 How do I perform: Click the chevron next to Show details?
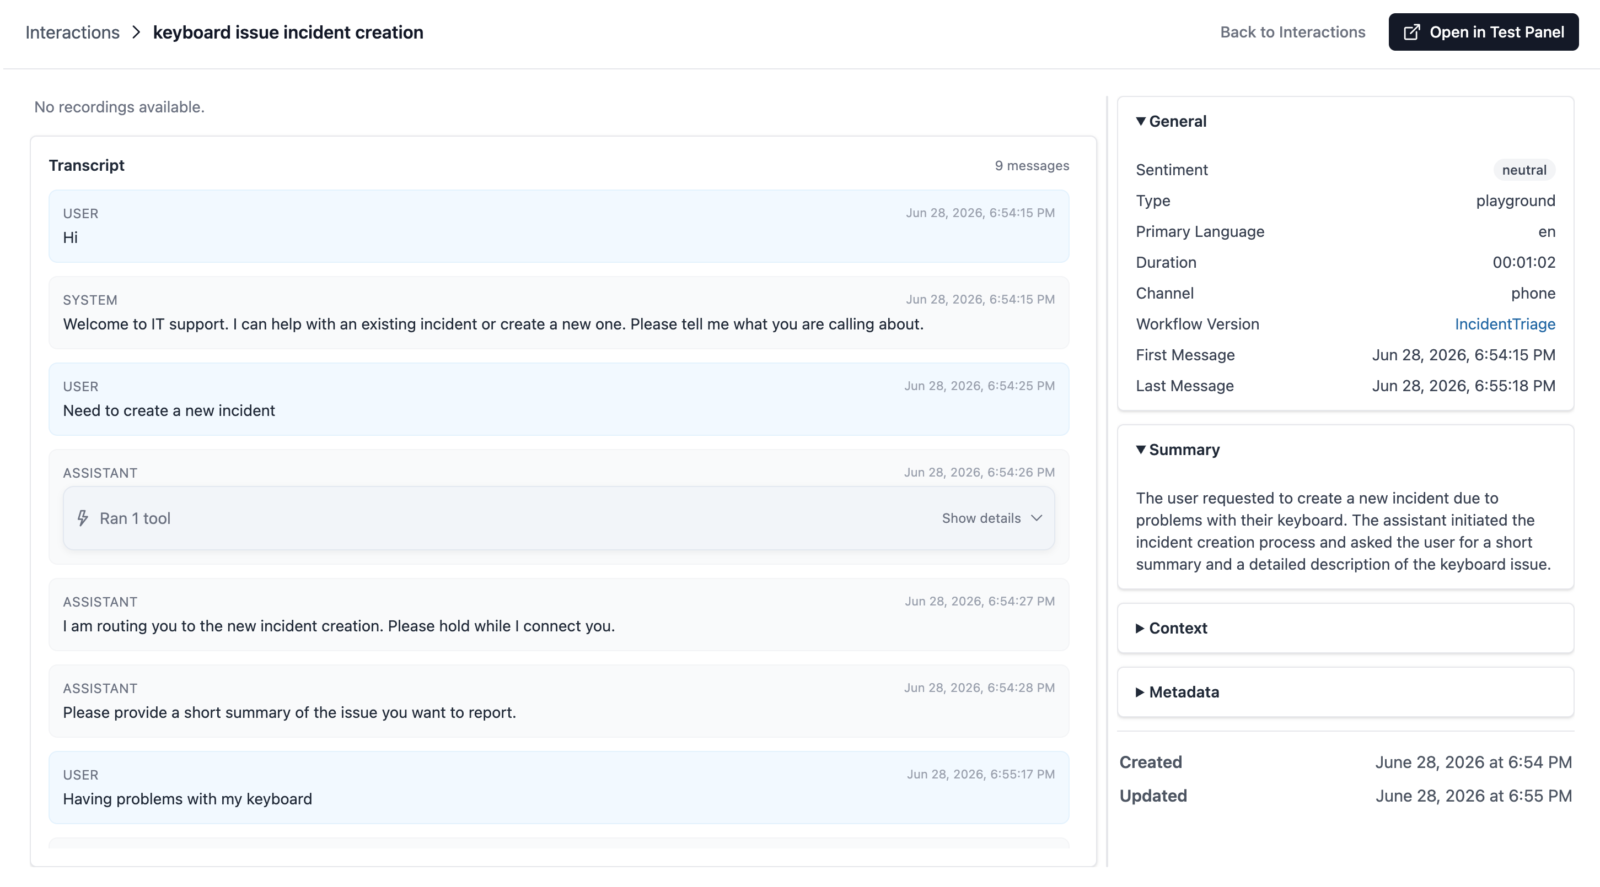(1036, 518)
